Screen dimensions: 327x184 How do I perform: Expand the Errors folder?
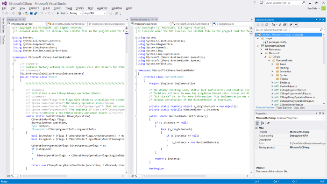point(272,64)
